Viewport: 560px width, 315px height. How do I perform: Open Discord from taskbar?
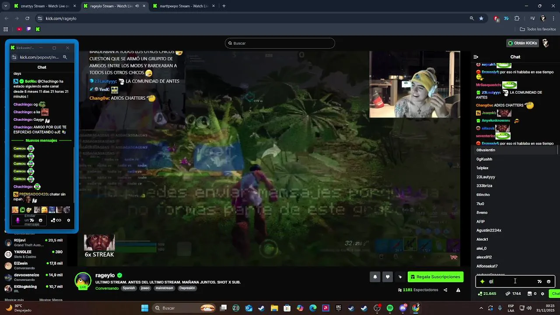pyautogui.click(x=402, y=308)
